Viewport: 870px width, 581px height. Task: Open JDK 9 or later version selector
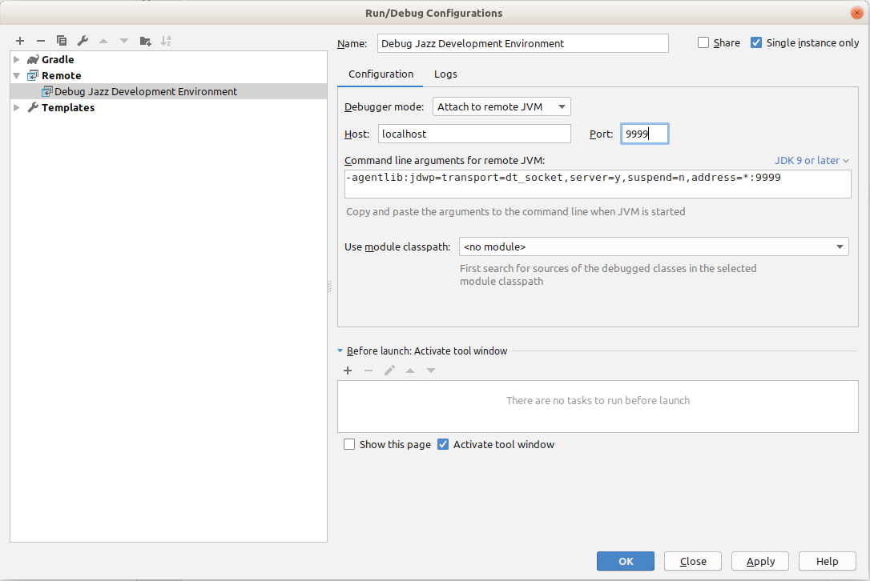click(x=812, y=160)
